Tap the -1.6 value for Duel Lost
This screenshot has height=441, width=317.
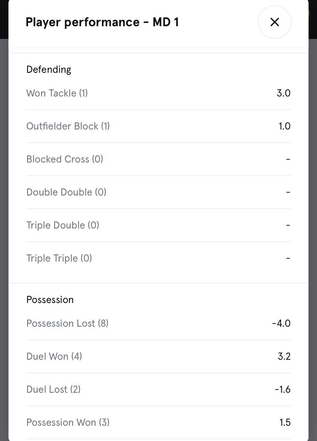coord(282,389)
